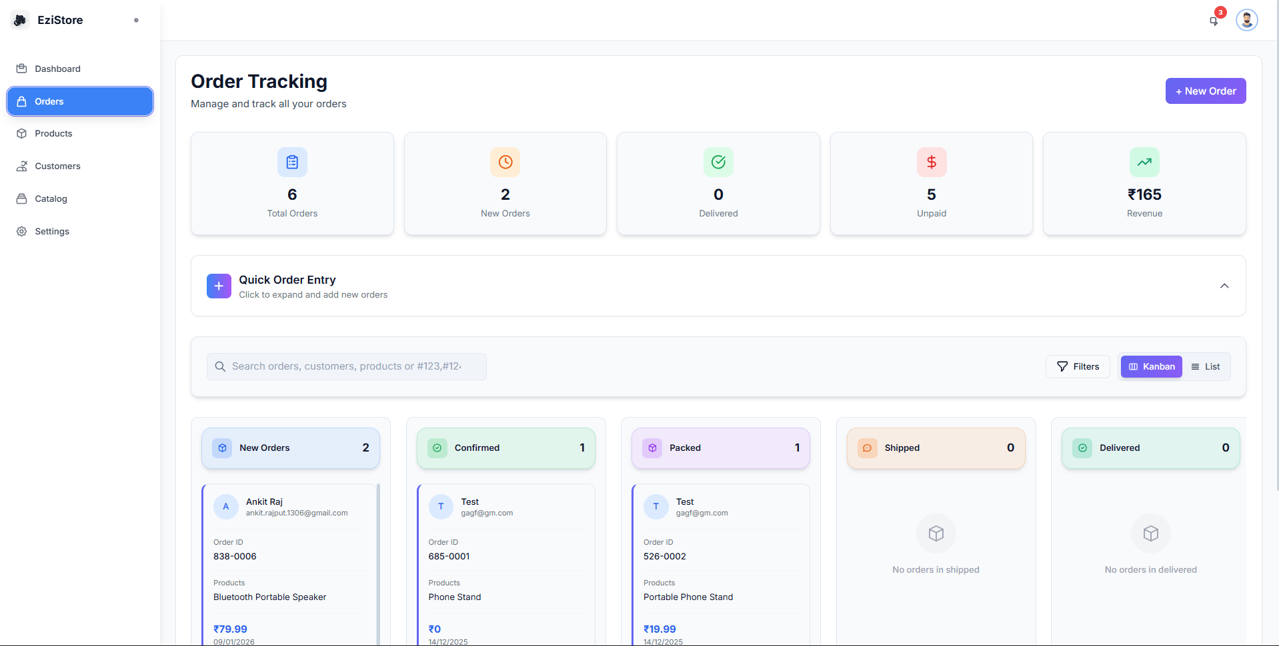Switch to List view
Screen dimensions: 1279x646
[1206, 366]
